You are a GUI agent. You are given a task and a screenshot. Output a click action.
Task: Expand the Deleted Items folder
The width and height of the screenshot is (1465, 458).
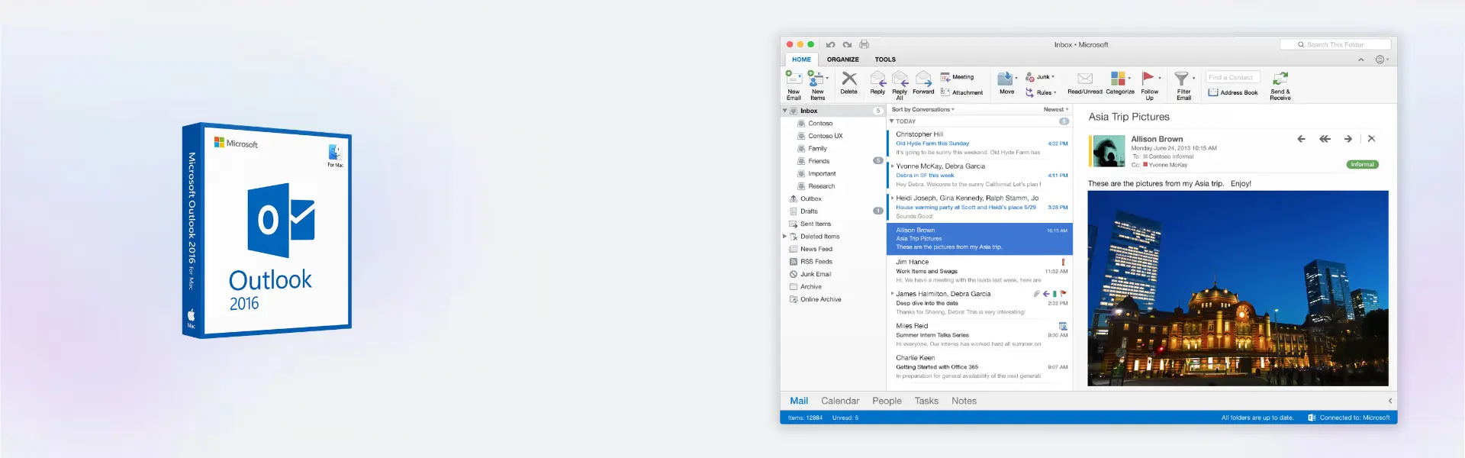point(784,237)
